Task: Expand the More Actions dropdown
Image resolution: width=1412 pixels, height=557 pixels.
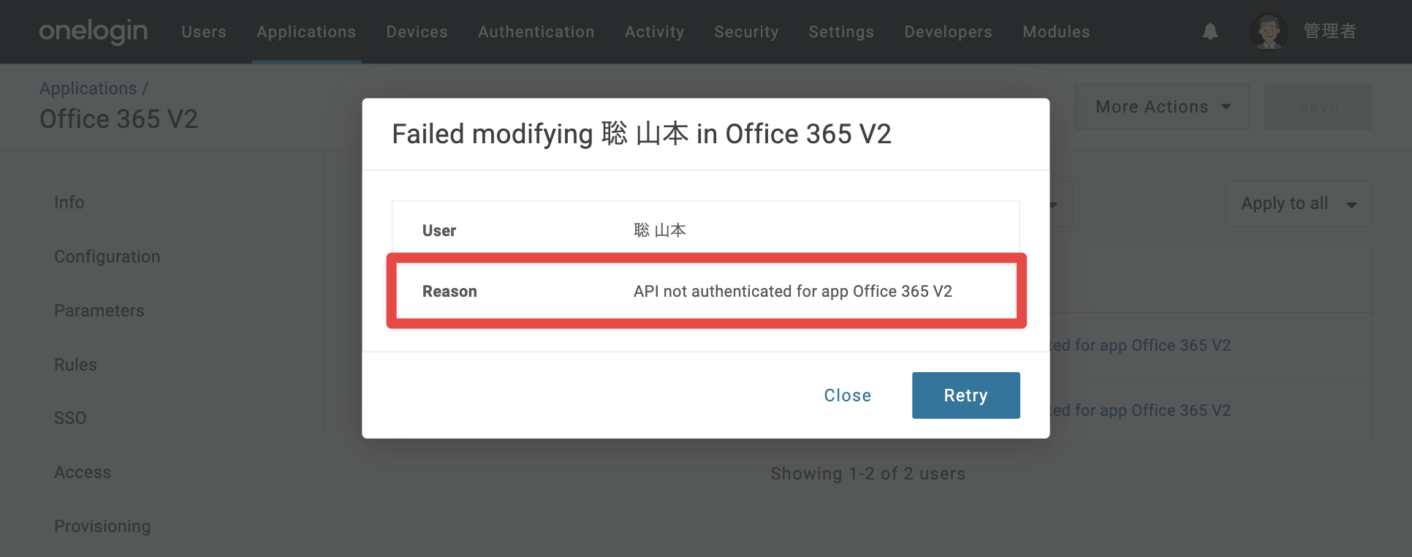Action: [1162, 107]
